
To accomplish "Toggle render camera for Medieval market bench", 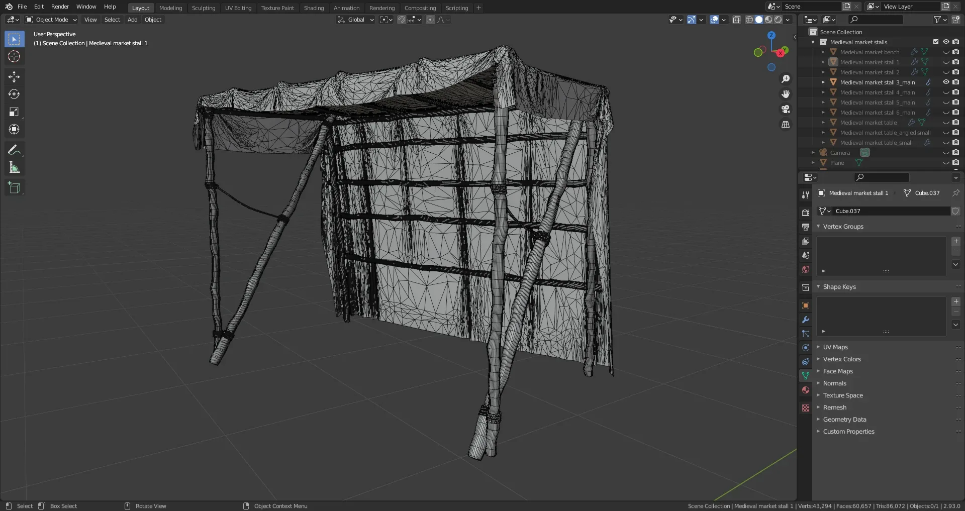I will pos(956,52).
